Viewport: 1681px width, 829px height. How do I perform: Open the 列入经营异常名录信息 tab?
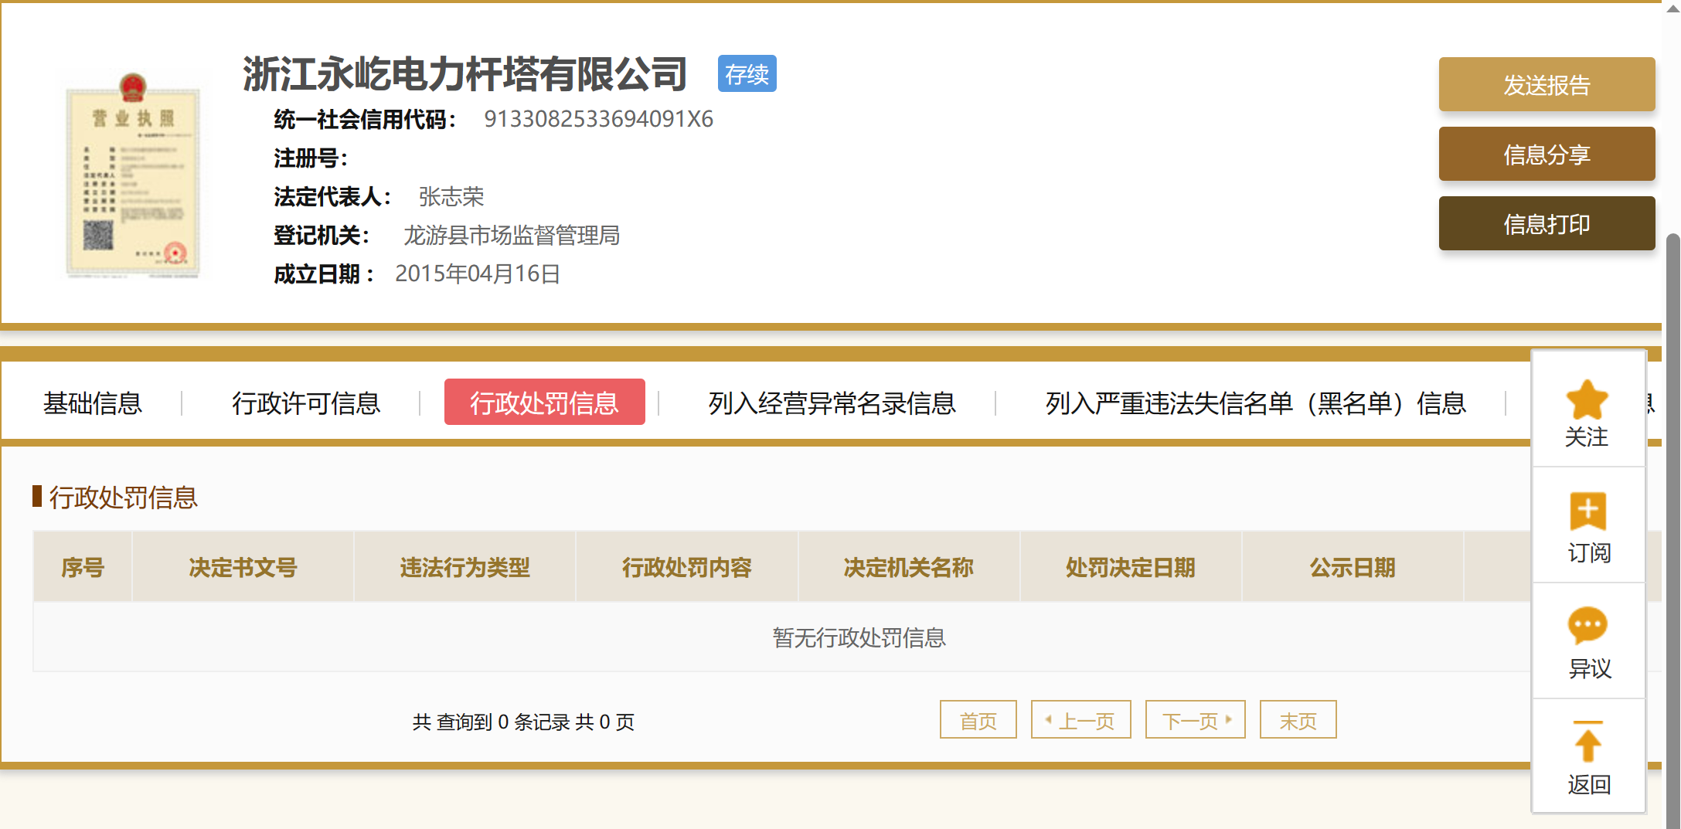point(832,403)
